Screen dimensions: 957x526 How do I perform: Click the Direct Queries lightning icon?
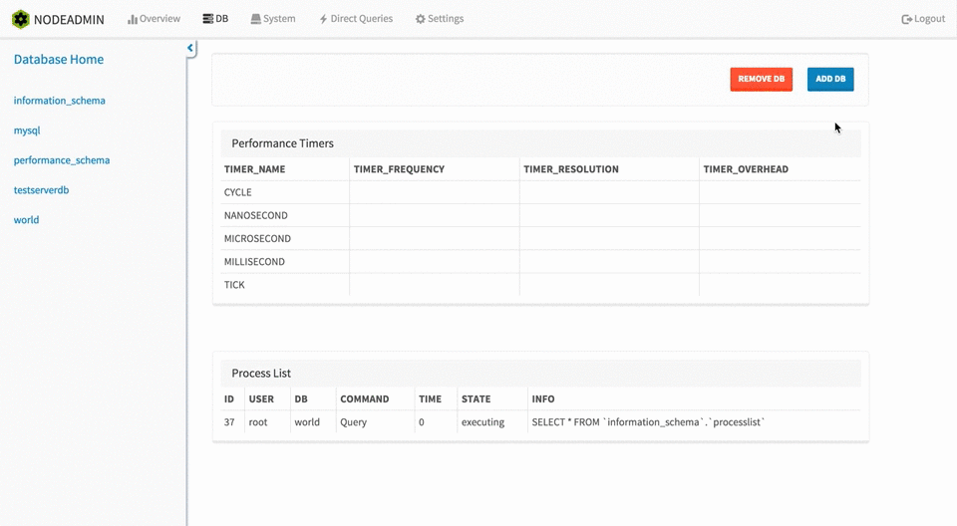pos(323,19)
